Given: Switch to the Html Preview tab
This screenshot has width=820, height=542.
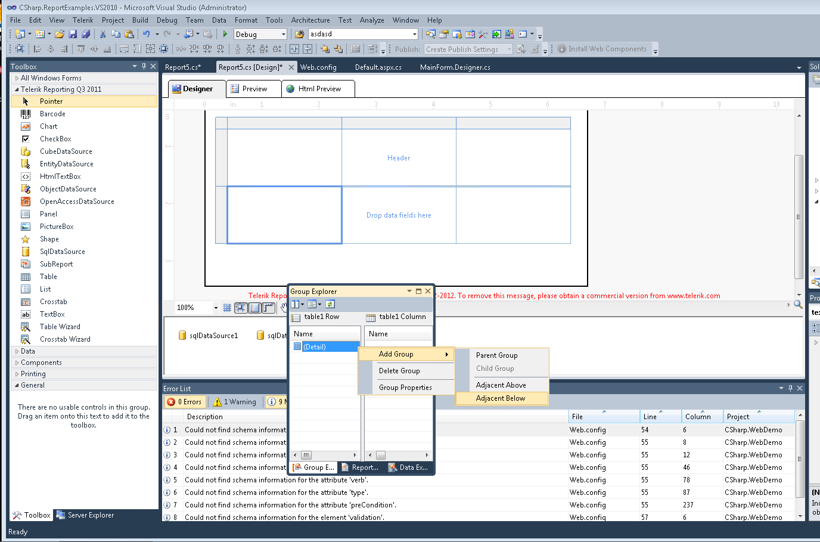Looking at the screenshot, I should coord(319,89).
